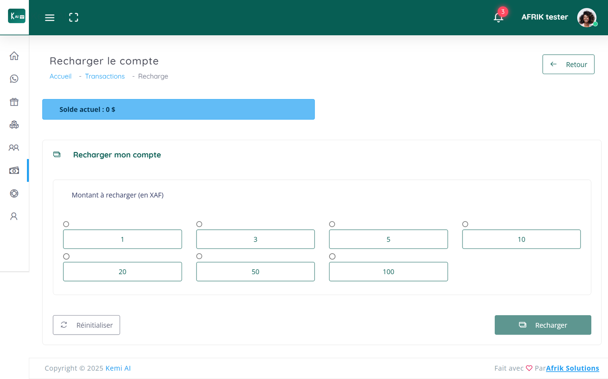Open the single-user profile sidebar icon
This screenshot has width=608, height=379.
point(14,216)
